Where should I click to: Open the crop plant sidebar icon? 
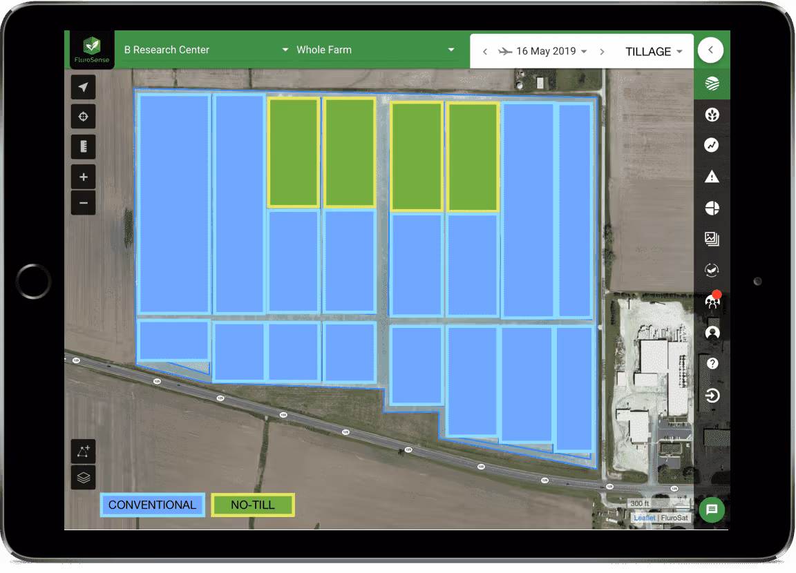click(x=712, y=115)
